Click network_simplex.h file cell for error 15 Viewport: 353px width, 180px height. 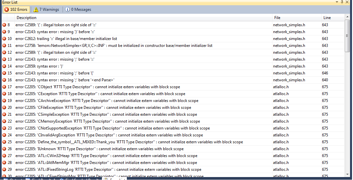click(289, 73)
